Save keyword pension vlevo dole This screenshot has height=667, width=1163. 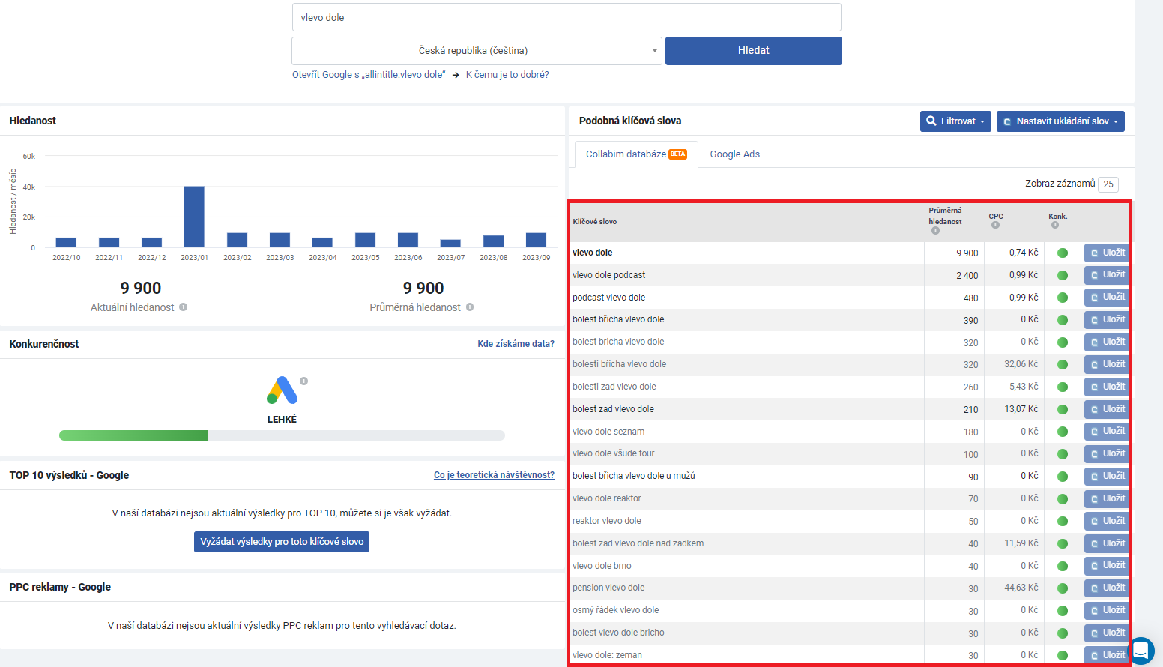tap(1107, 588)
